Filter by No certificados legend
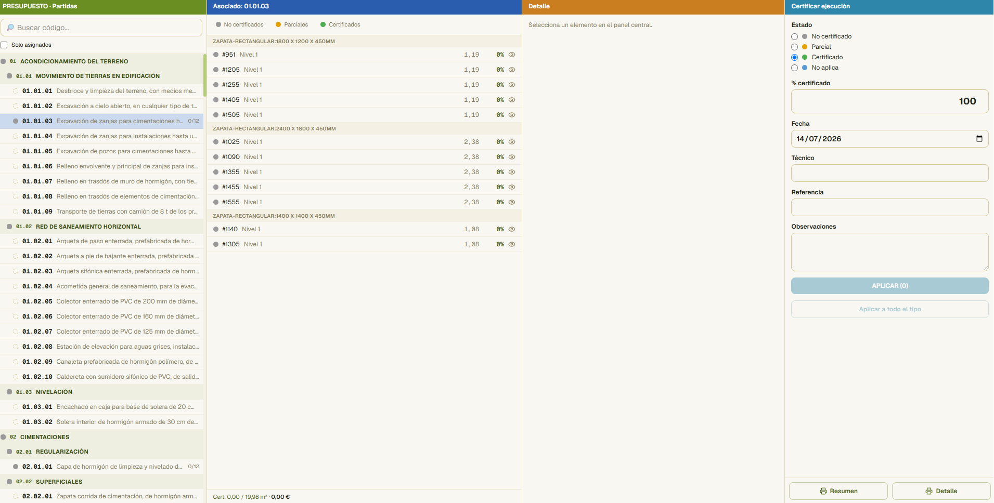Image resolution: width=994 pixels, height=503 pixels. point(239,24)
